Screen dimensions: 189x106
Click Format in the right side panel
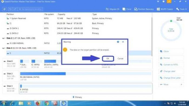(171, 58)
